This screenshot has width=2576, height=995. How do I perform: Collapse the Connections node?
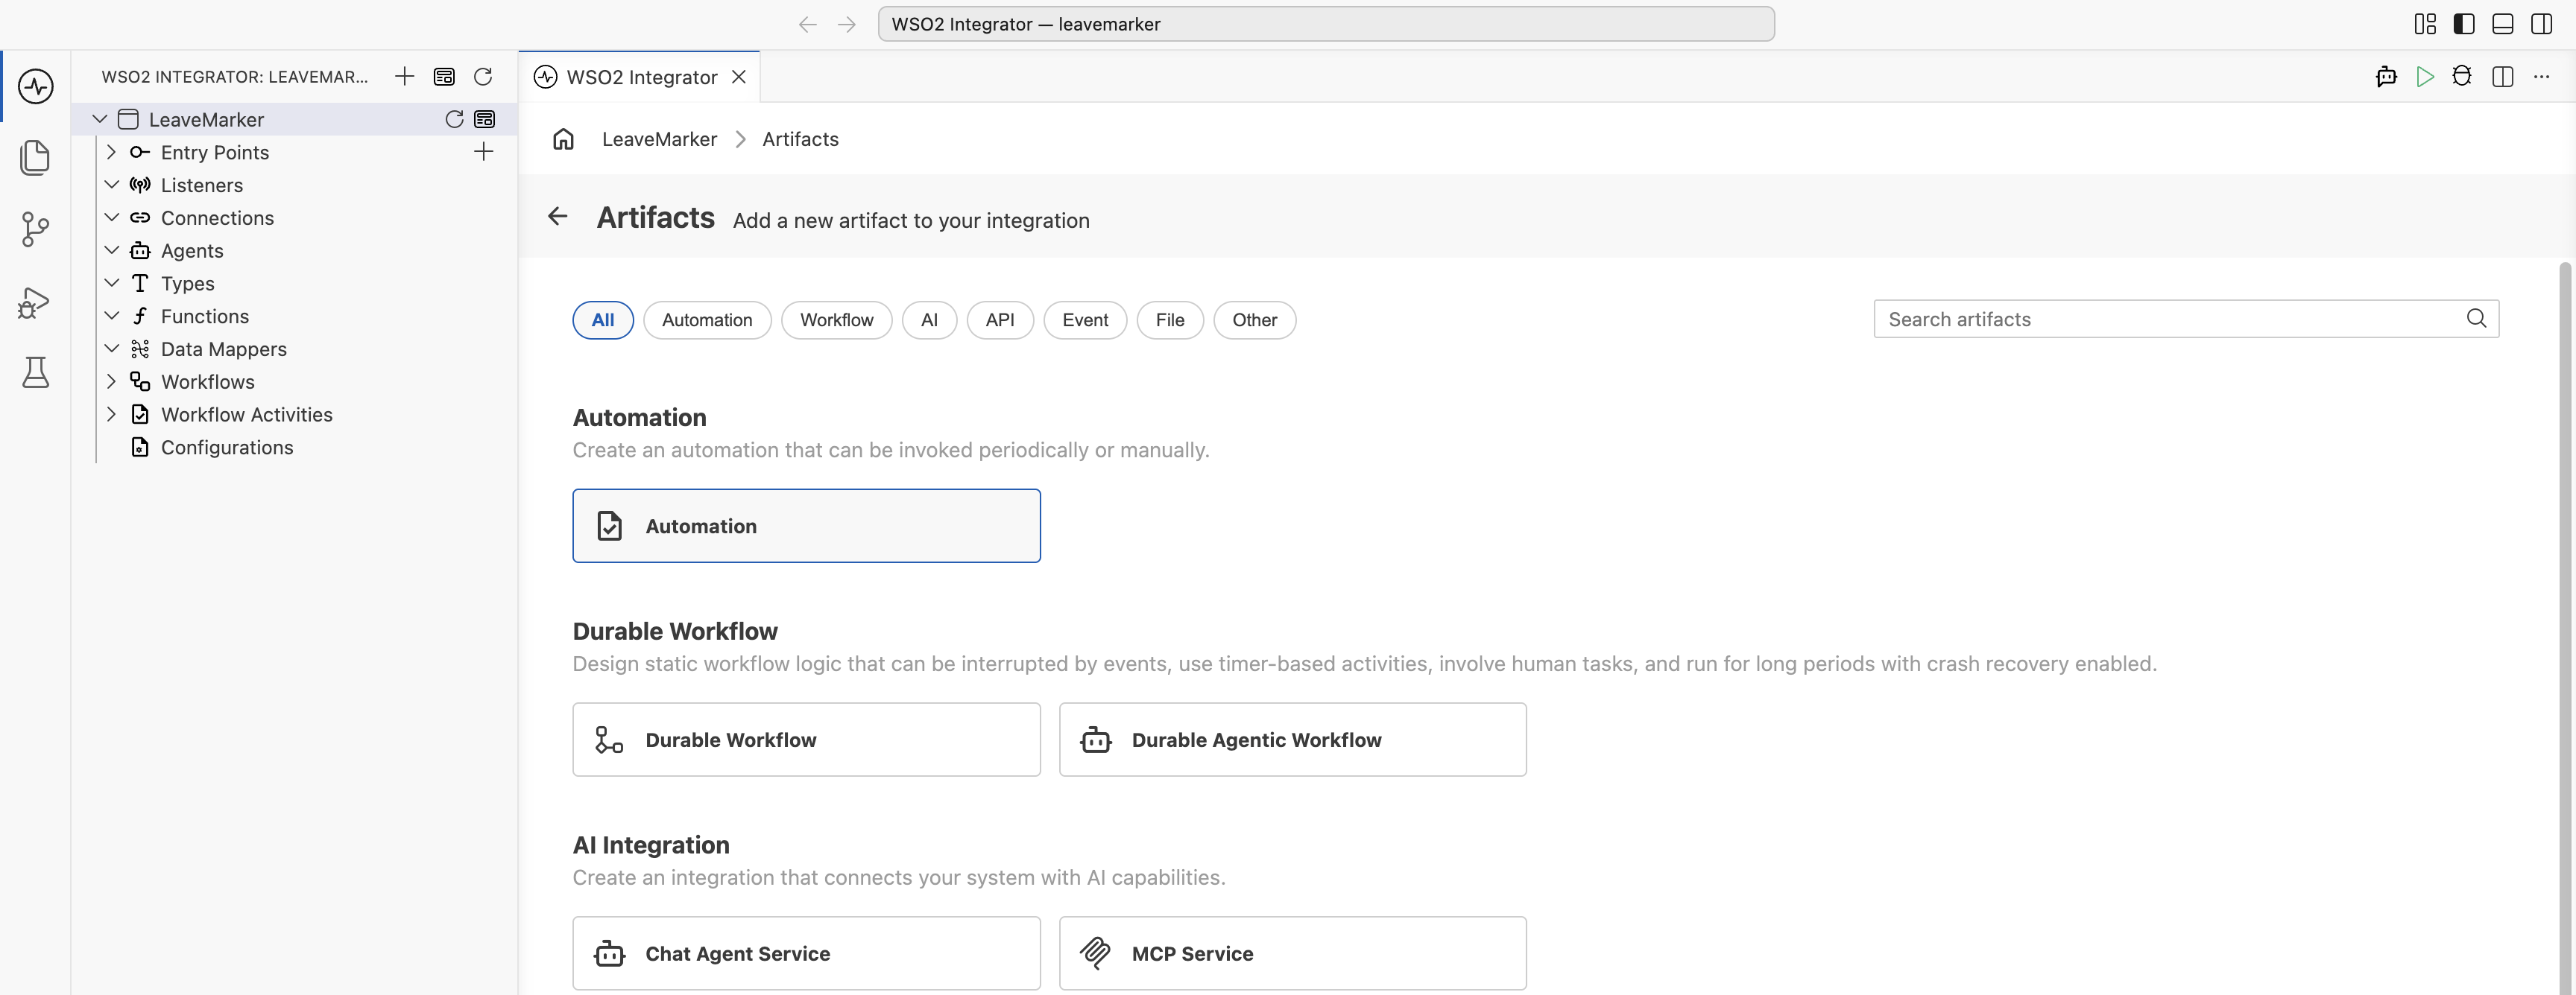(x=112, y=217)
